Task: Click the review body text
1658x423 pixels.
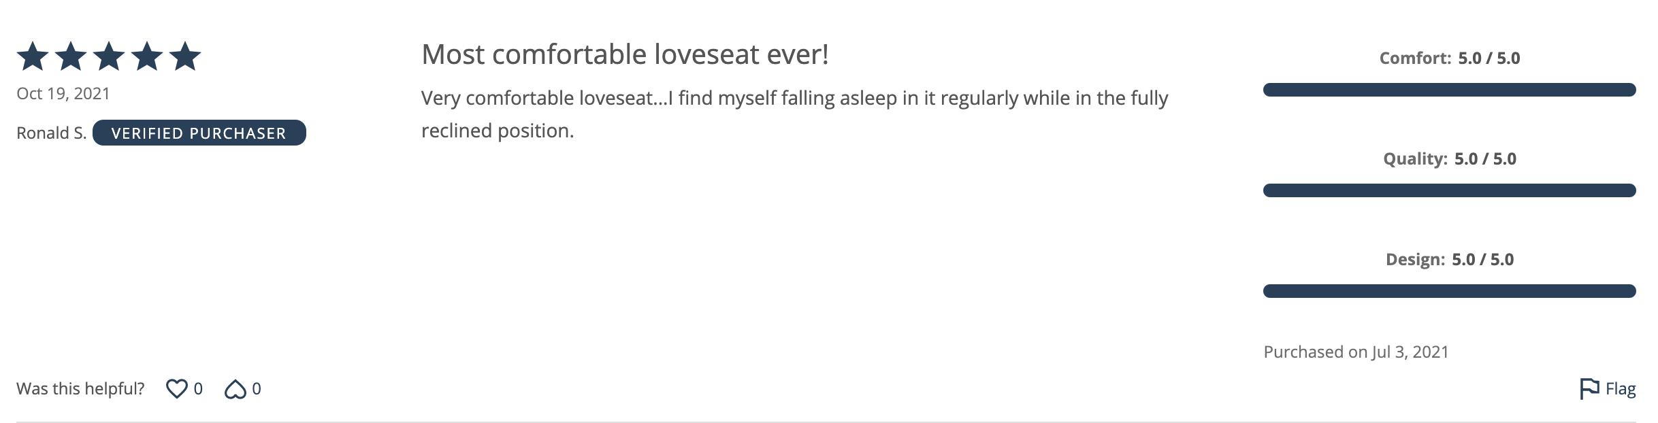Action: click(x=794, y=114)
